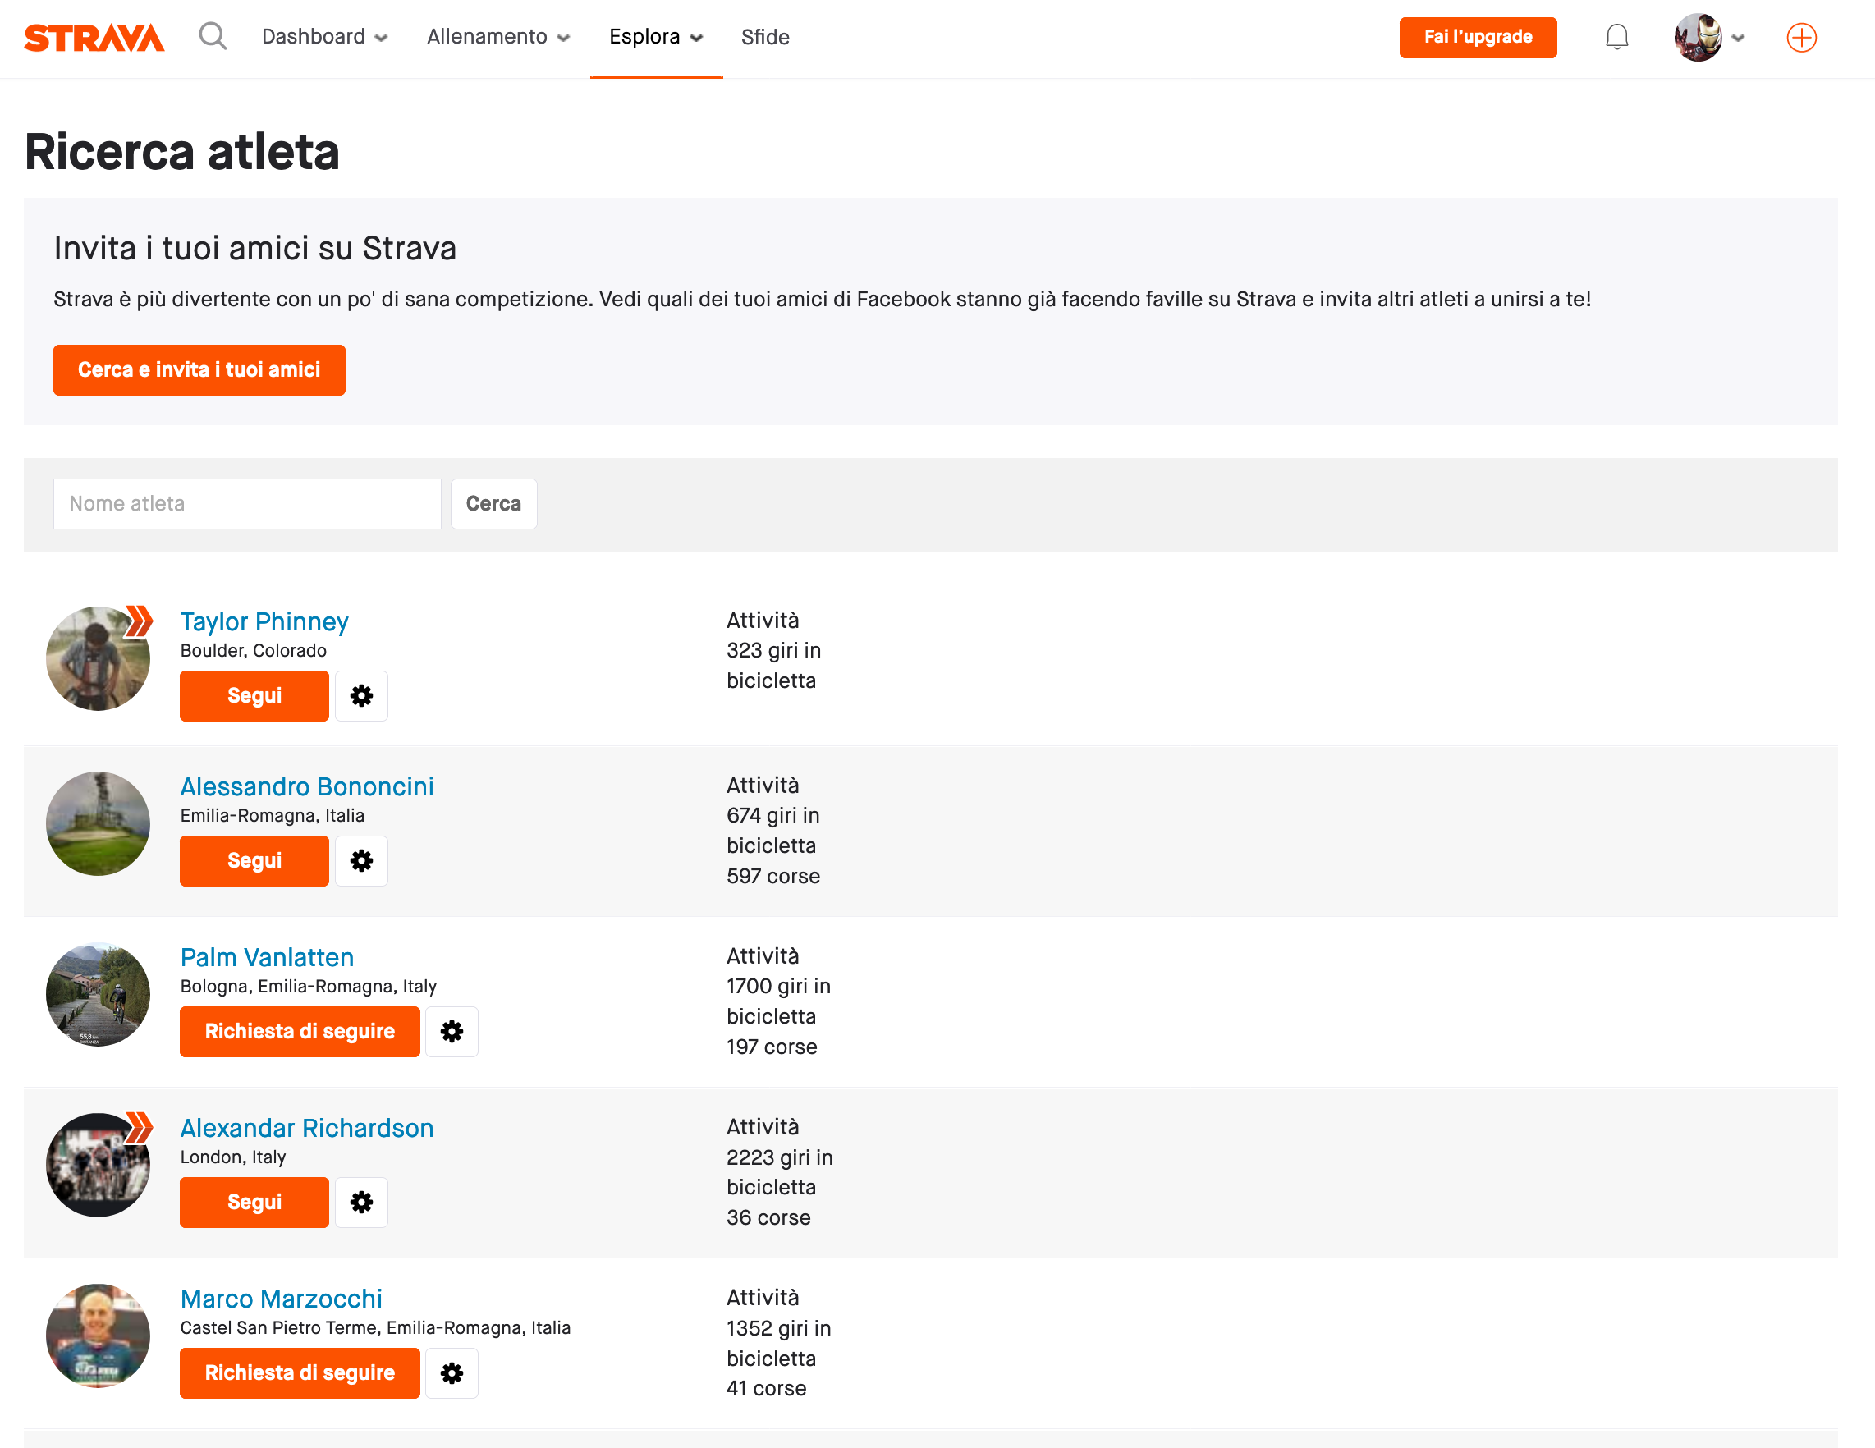The width and height of the screenshot is (1875, 1448).
Task: Expand the profile avatar dropdown
Action: click(x=1708, y=38)
